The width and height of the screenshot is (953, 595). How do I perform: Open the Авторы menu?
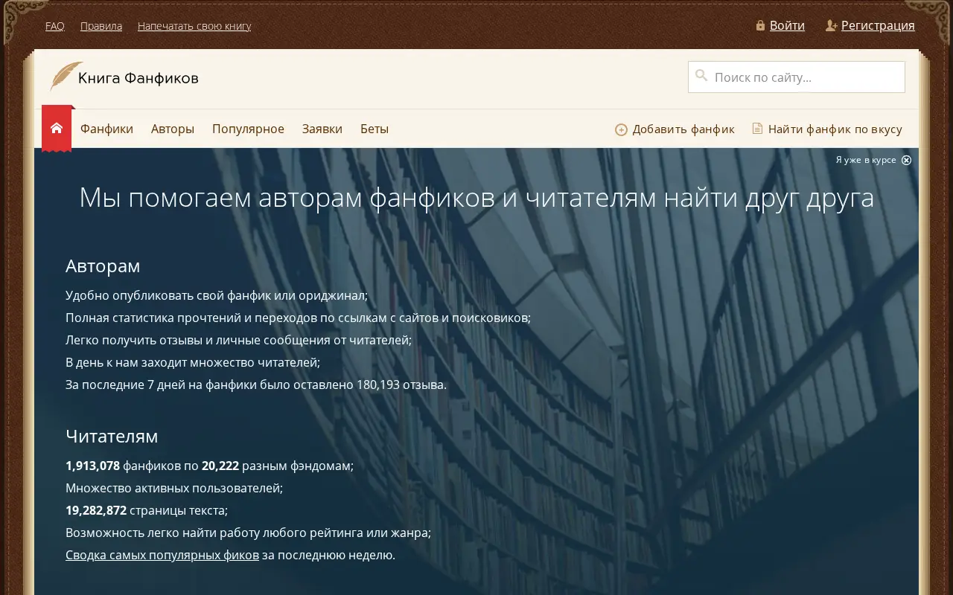pos(173,129)
